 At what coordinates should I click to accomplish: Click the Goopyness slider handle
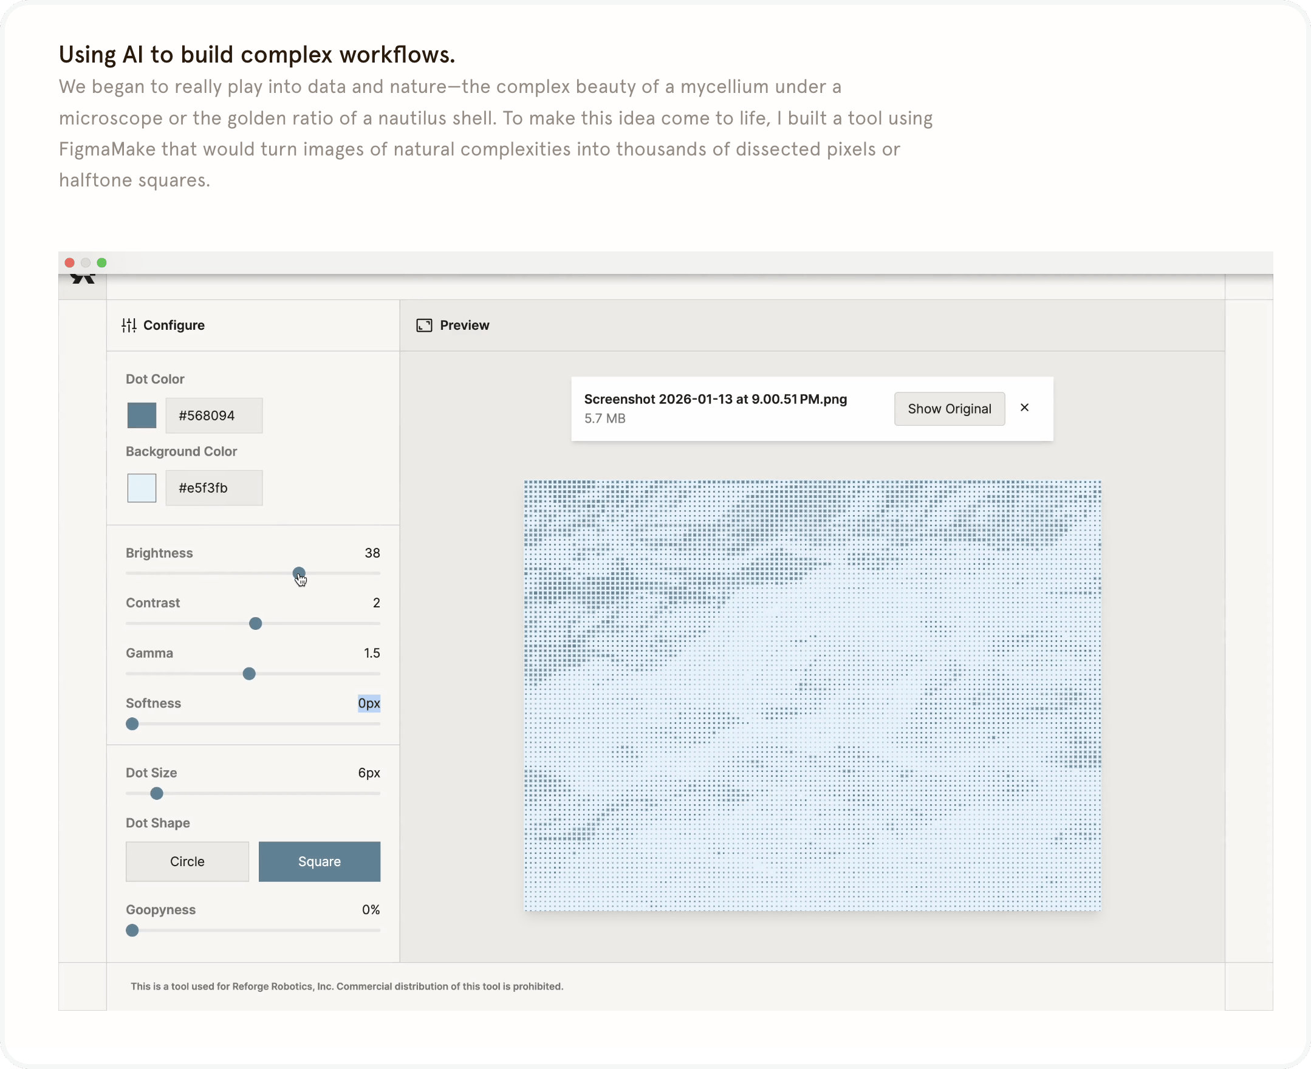point(132,930)
